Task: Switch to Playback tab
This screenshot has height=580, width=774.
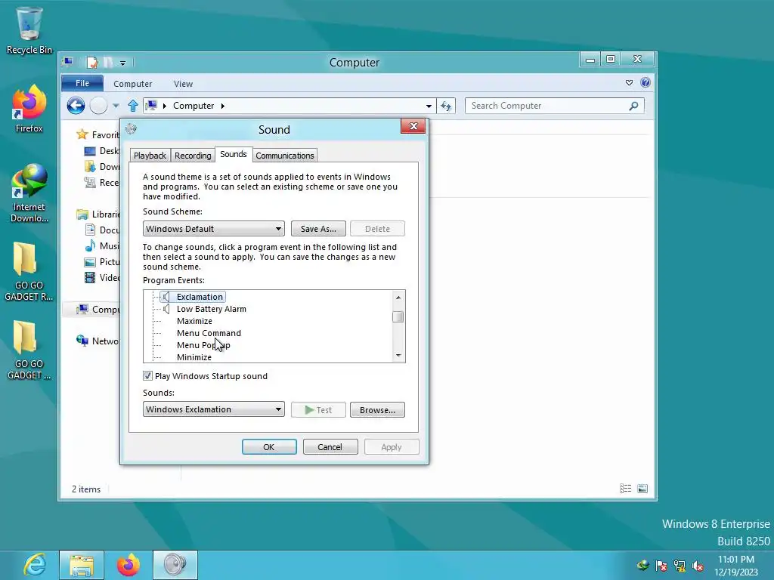Action: [x=150, y=156]
